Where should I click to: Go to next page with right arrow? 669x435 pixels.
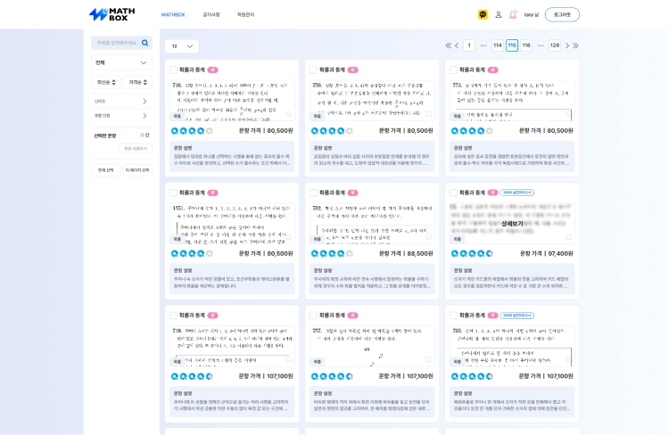point(567,45)
